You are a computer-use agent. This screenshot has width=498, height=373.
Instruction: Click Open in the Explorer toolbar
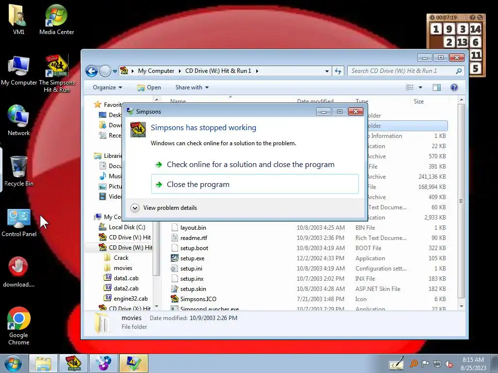click(149, 87)
